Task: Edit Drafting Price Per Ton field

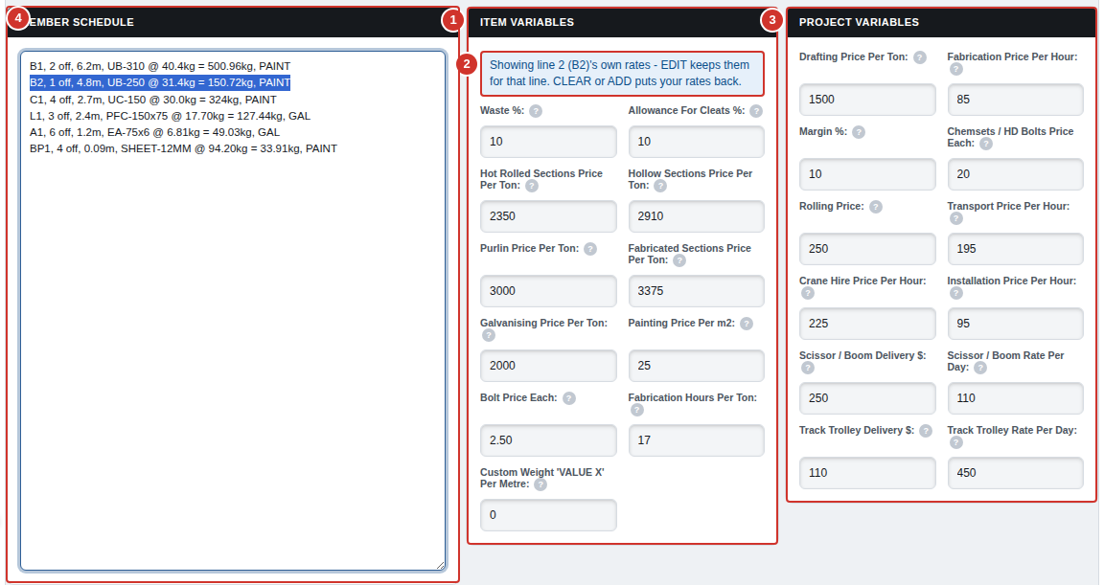Action: click(867, 100)
